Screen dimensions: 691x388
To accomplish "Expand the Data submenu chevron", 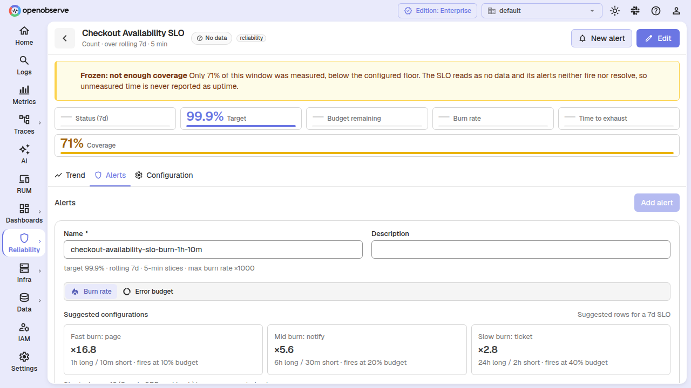I will click(40, 301).
